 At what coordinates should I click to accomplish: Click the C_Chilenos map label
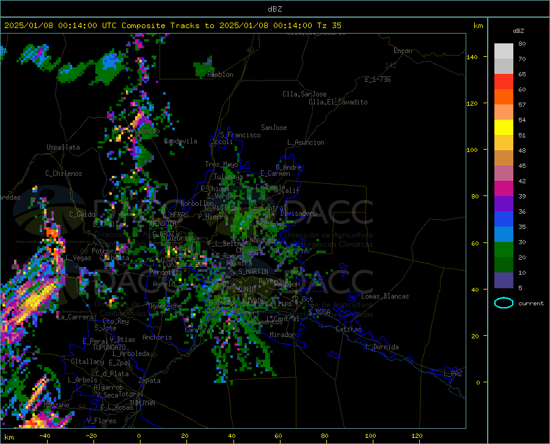(x=64, y=173)
